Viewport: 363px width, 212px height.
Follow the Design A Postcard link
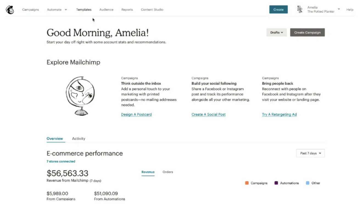click(x=136, y=114)
